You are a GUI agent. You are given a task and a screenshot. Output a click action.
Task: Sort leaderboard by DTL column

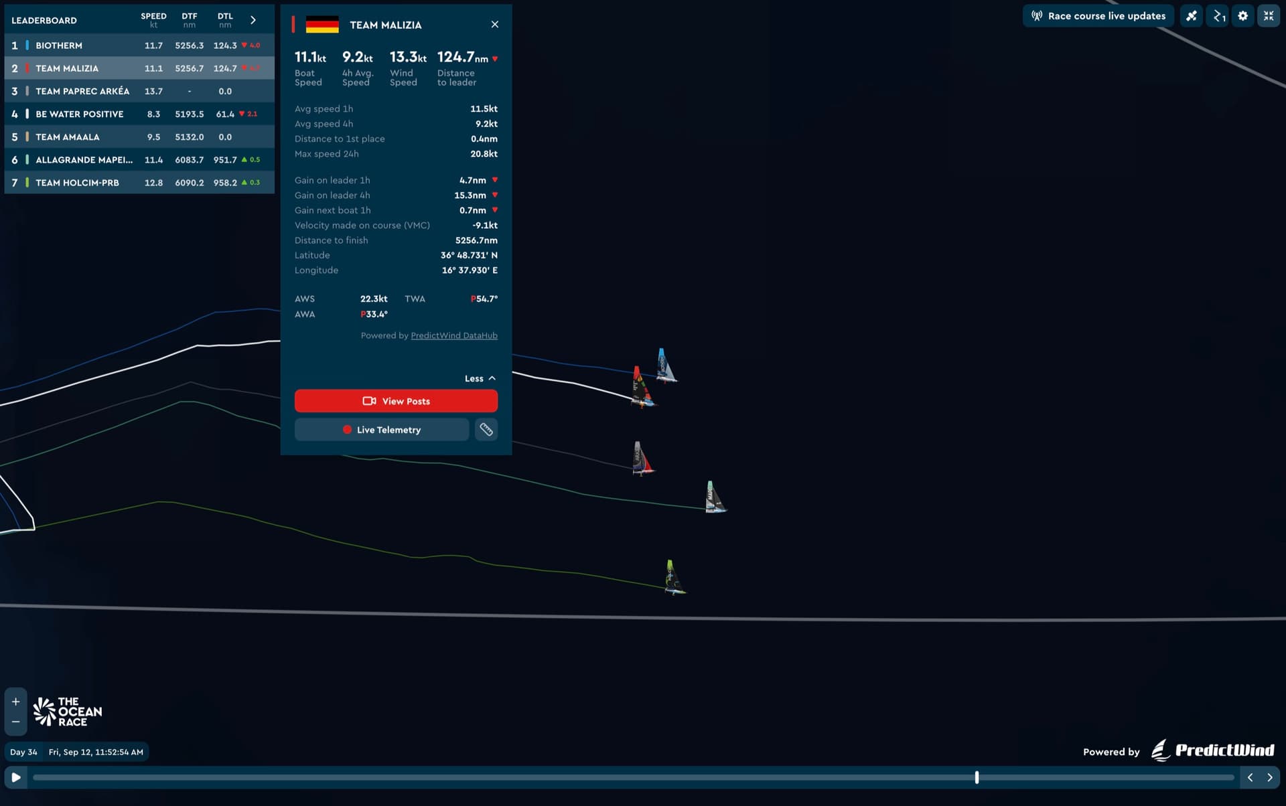(225, 20)
